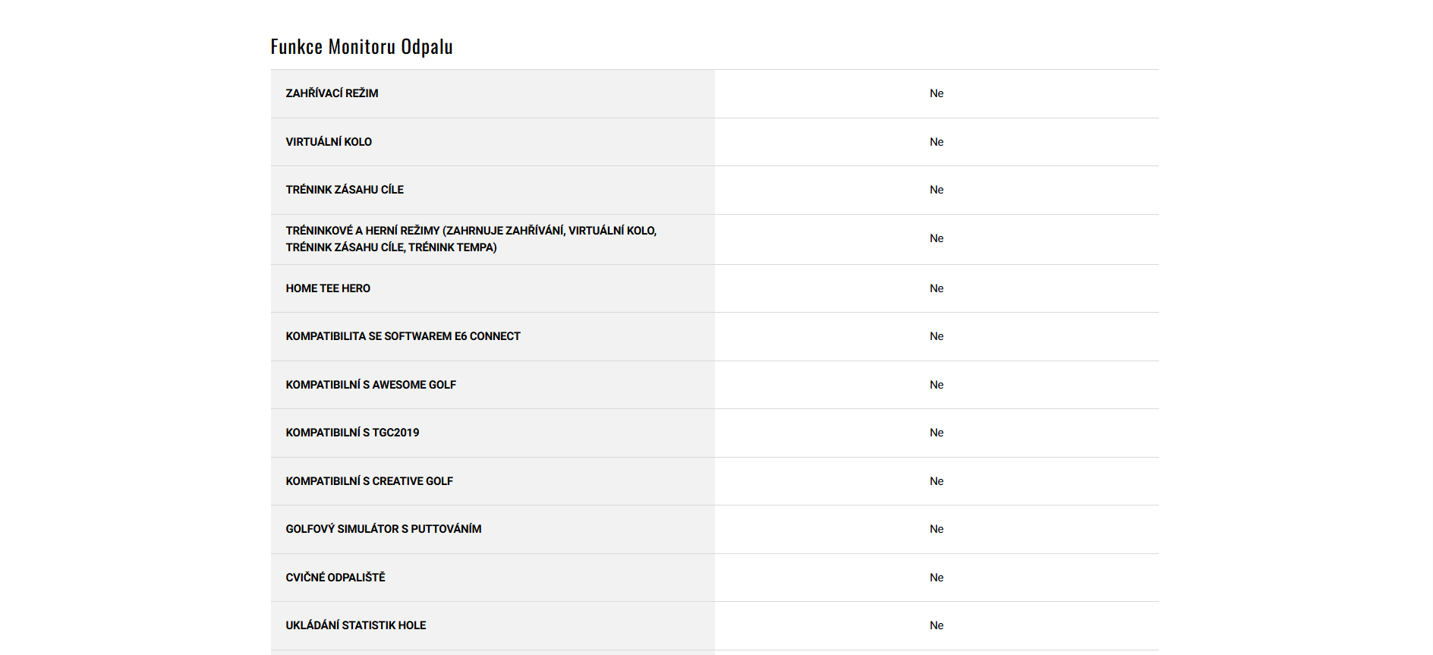Click the 'Kompatibilní s TGC2019' label
The height and width of the screenshot is (655, 1433).
click(x=352, y=433)
